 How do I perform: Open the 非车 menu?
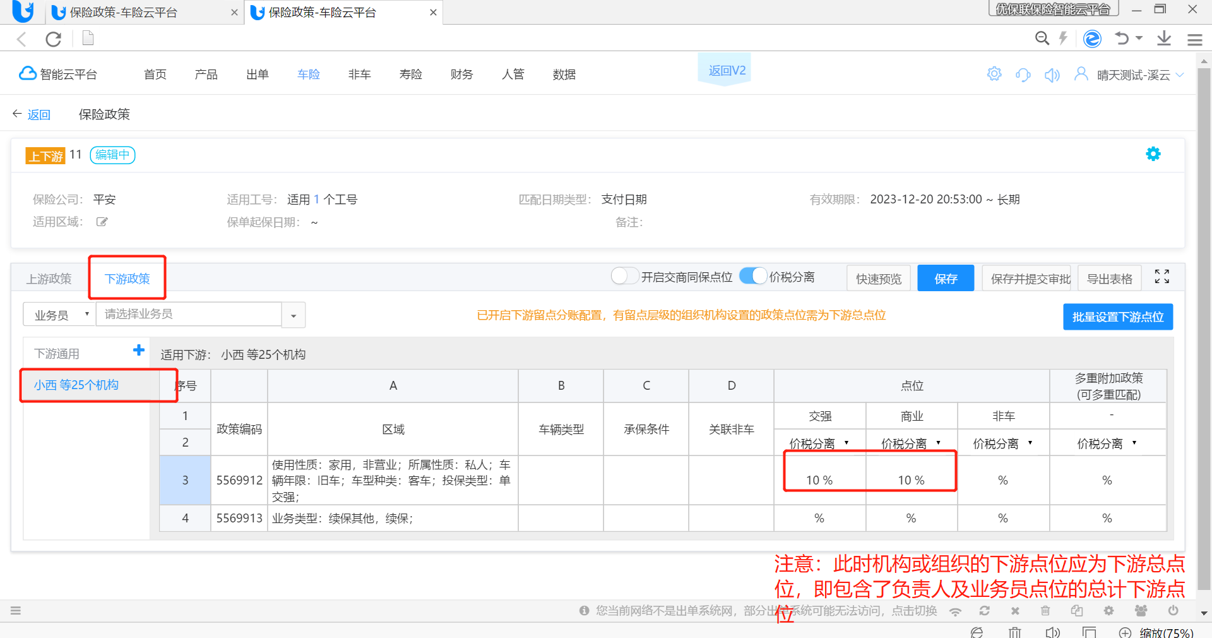(x=360, y=75)
